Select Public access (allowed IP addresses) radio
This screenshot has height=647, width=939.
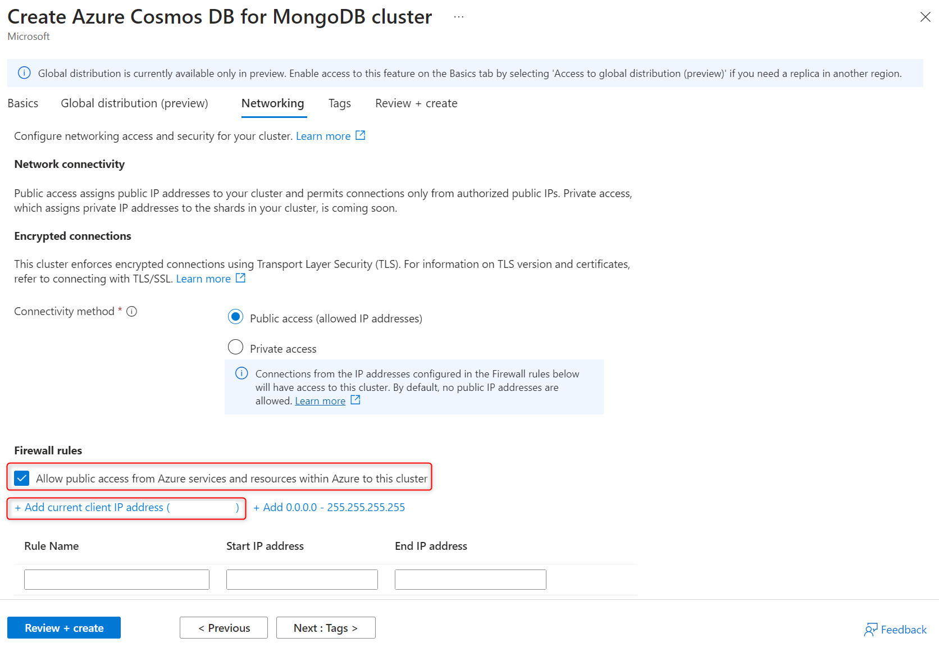coord(236,317)
